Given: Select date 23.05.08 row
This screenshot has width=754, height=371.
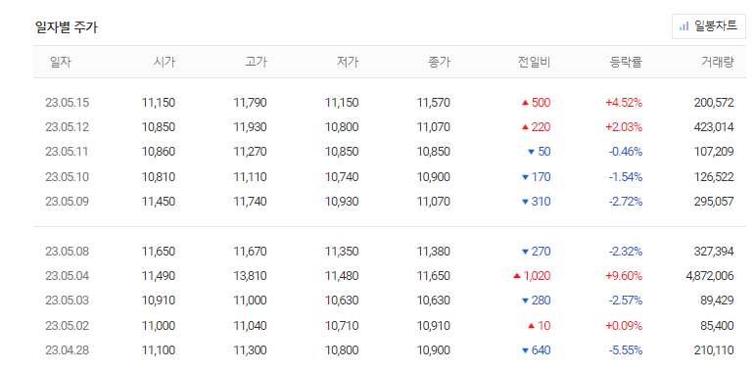Looking at the screenshot, I should click(390, 252).
